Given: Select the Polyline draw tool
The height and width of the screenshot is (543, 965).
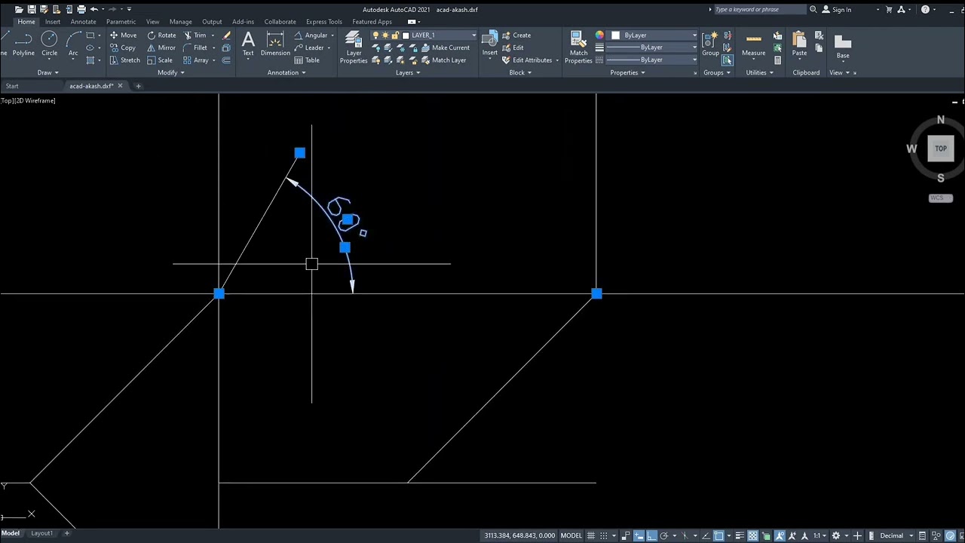Looking at the screenshot, I should tap(23, 44).
